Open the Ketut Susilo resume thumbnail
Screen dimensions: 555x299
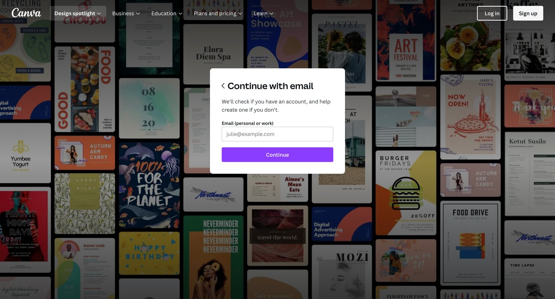click(x=530, y=174)
